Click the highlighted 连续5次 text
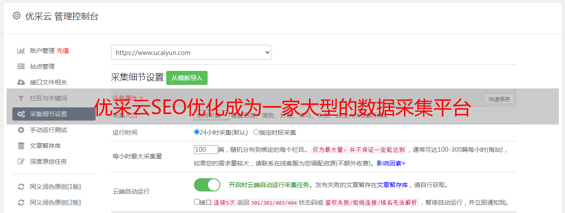The width and height of the screenshot is (565, 213). click(224, 203)
